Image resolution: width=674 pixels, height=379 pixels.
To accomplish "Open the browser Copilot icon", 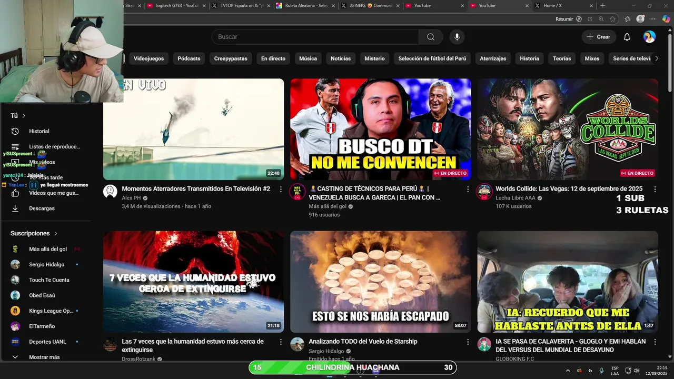I will (666, 19).
